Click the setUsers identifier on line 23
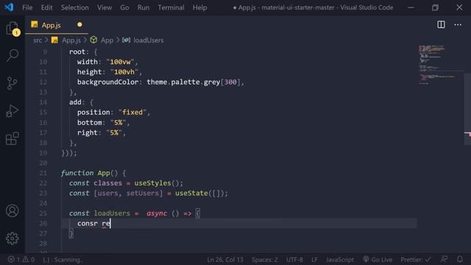 [x=142, y=193]
